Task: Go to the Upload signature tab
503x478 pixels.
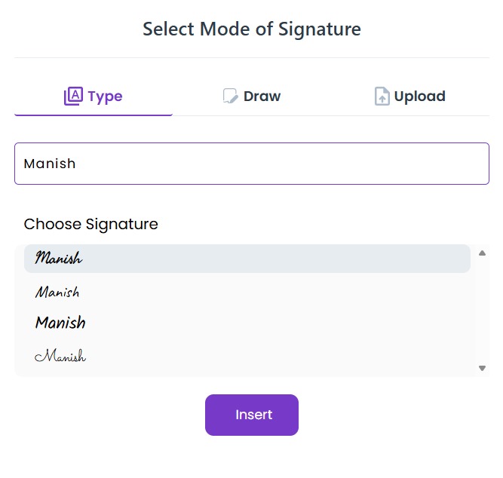Action: pos(419,97)
